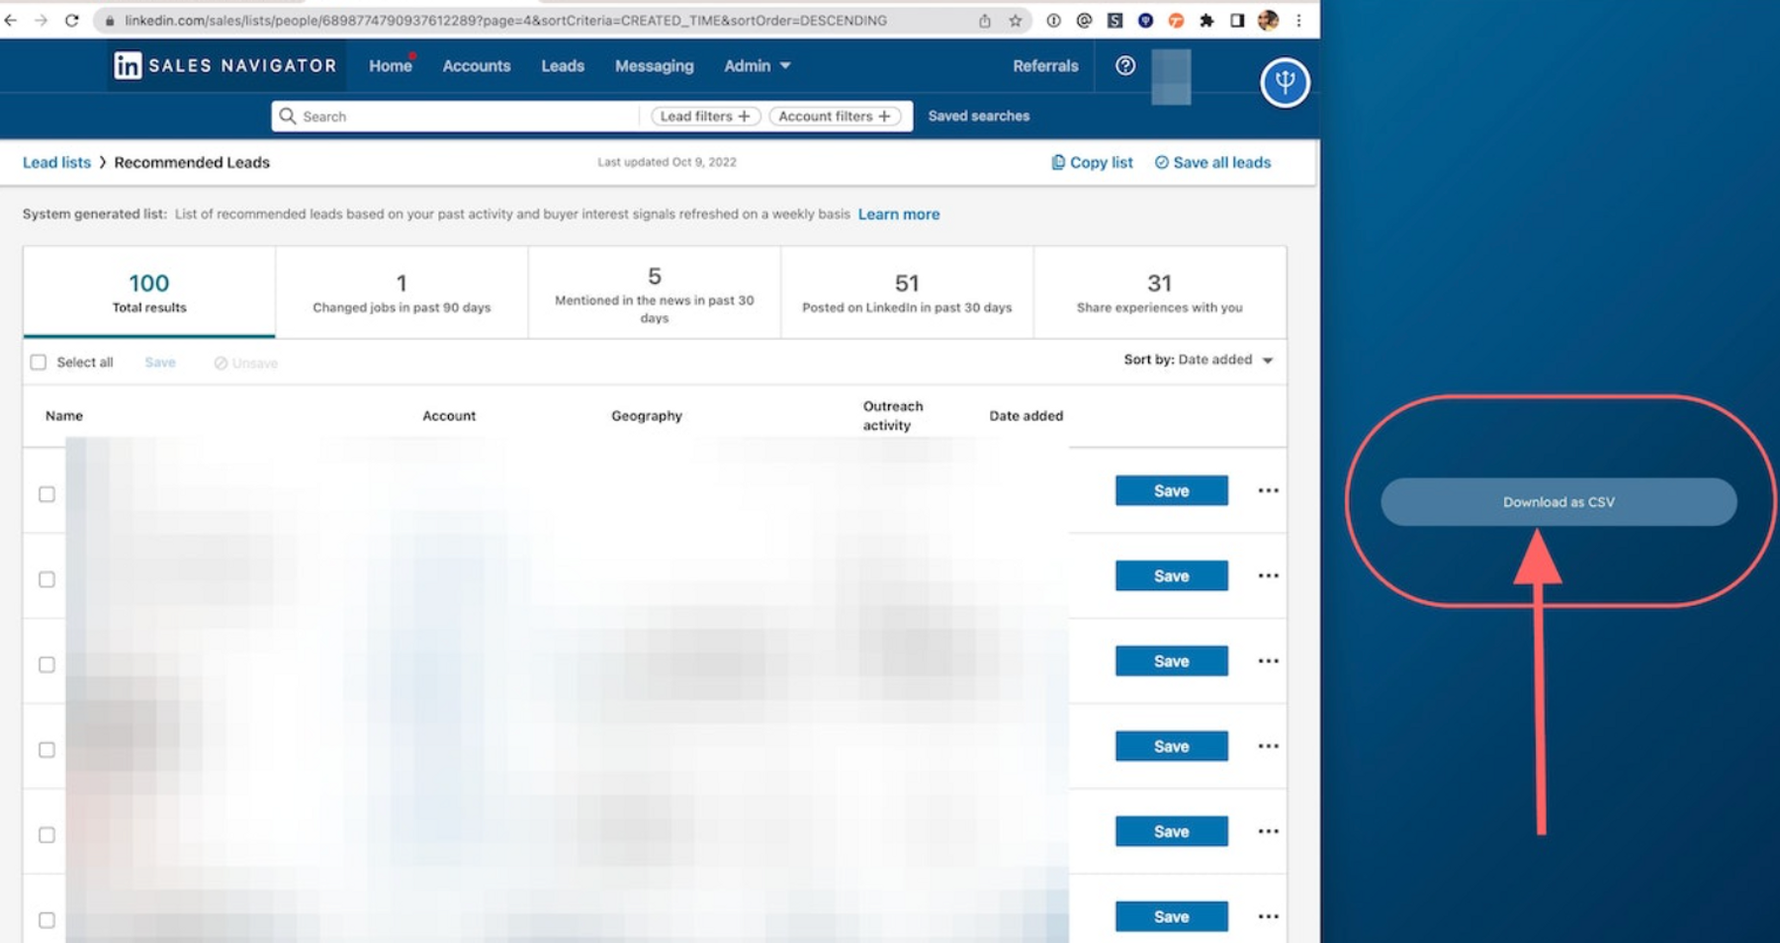1780x943 pixels.
Task: Click the browser address bar URL
Action: pyautogui.click(x=505, y=20)
